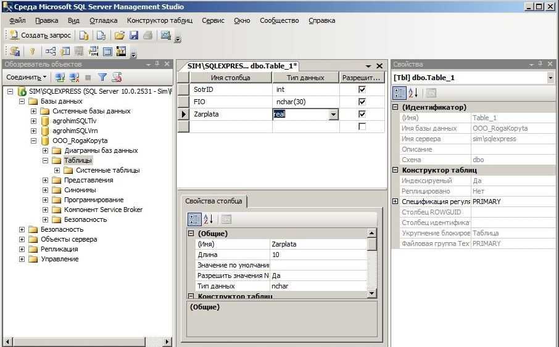This screenshot has height=347, width=559.
Task: Click the Object Explorer script refresh icon
Action: click(117, 77)
